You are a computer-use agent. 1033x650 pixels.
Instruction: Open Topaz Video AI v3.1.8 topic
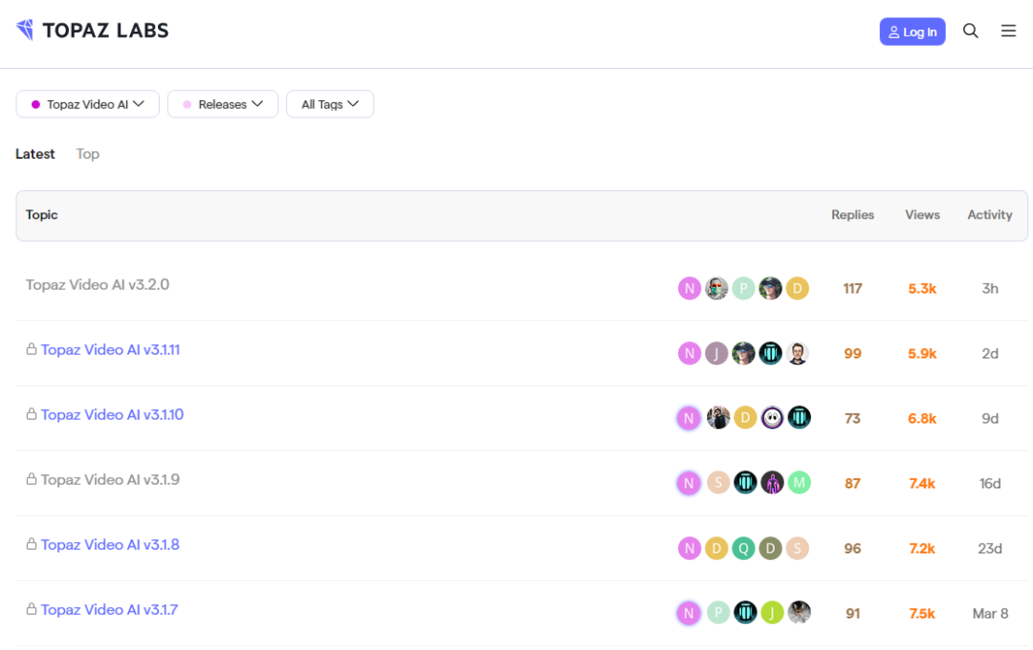[x=110, y=545]
